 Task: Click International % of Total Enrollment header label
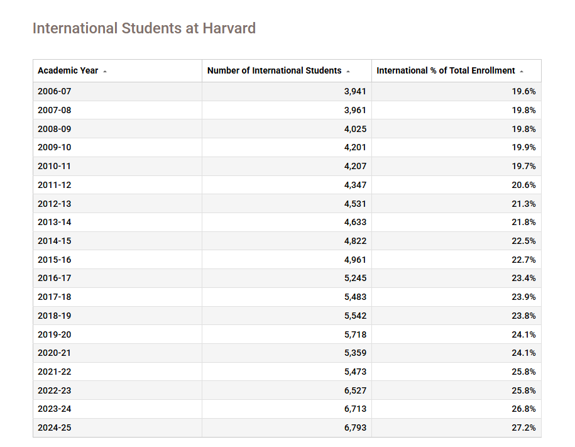(x=446, y=70)
